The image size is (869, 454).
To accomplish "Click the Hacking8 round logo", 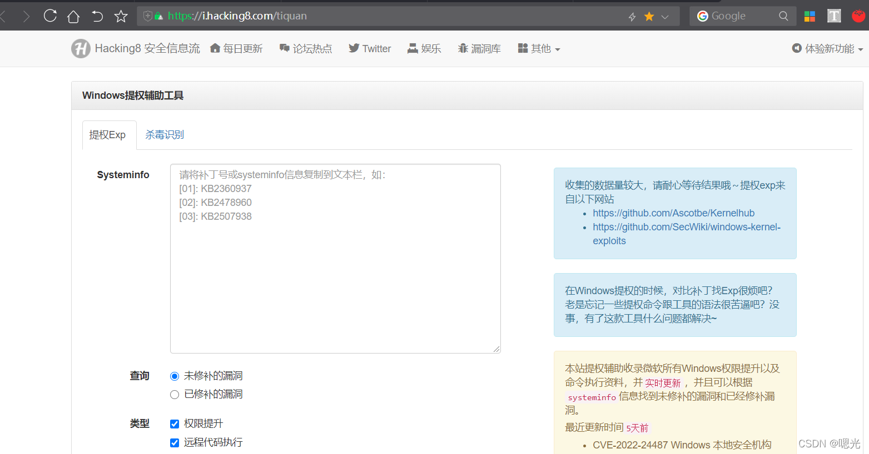I will pos(81,49).
